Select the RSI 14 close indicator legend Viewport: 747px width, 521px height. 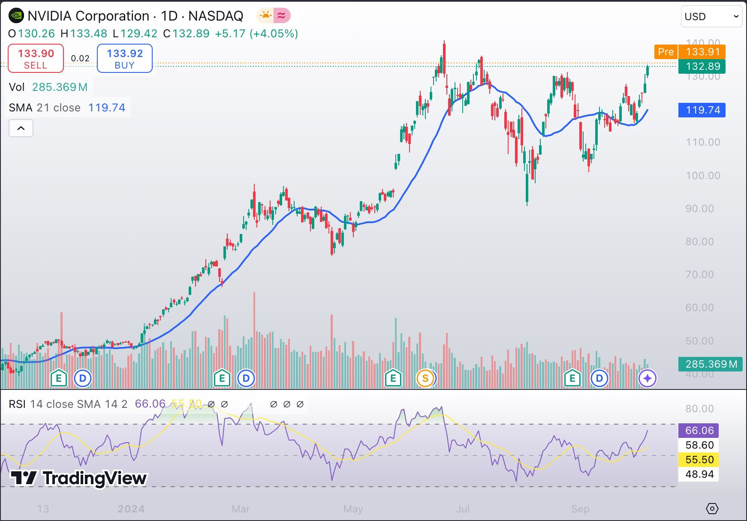(x=68, y=404)
